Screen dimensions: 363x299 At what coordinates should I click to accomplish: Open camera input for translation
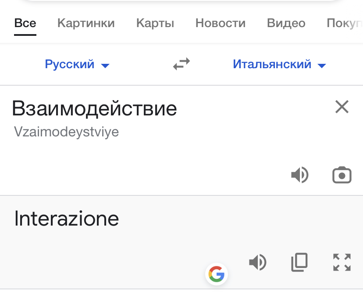pos(342,175)
